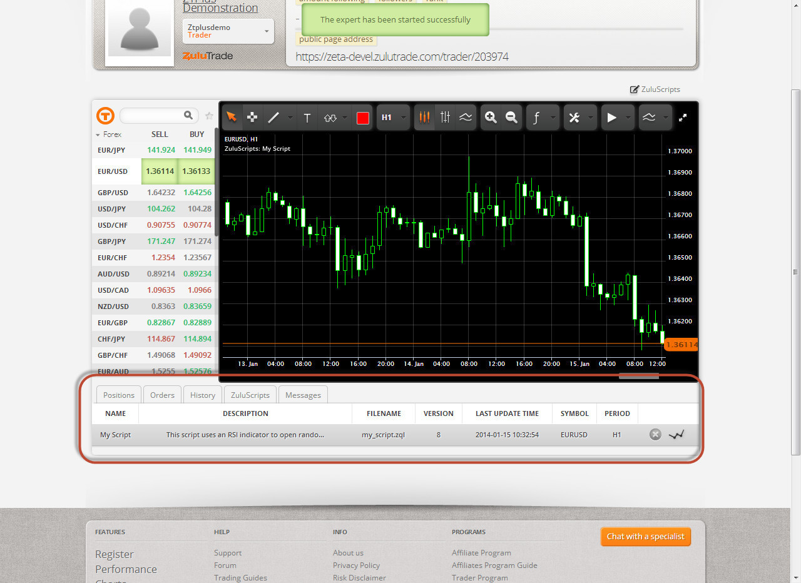The image size is (801, 583).
Task: Click the search magnifier icon
Action: (188, 115)
